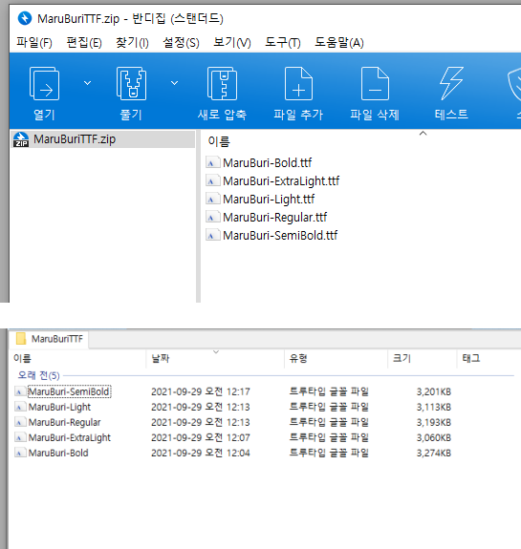Image resolution: width=521 pixels, height=549 pixels.
Task: Open the 보기(V) menu
Action: pyautogui.click(x=232, y=43)
